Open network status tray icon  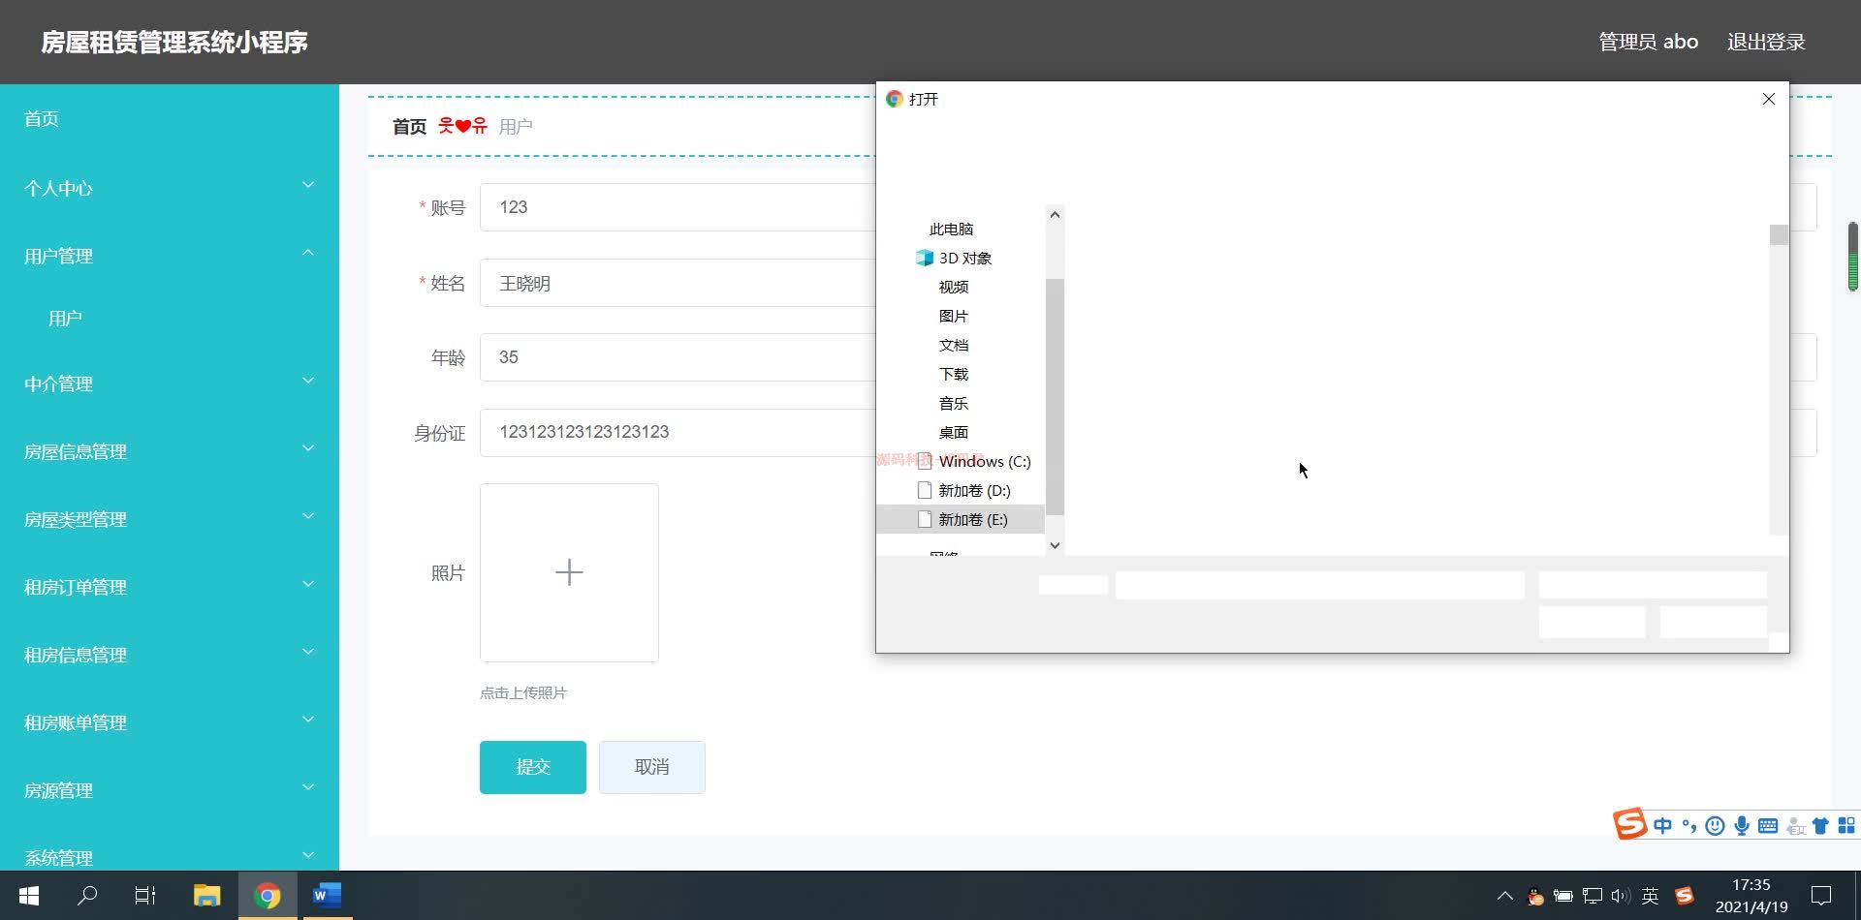point(1592,896)
